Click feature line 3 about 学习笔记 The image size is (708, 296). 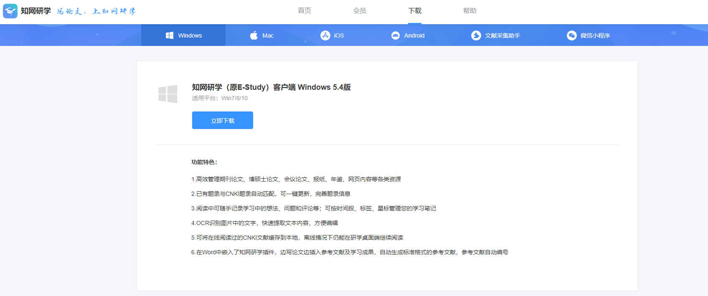314,208
